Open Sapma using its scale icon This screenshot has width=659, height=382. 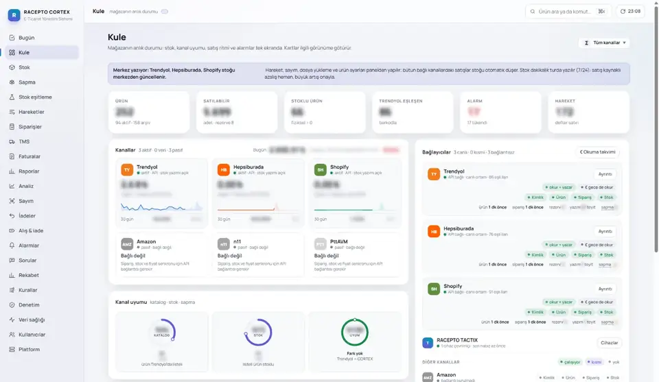[x=12, y=82]
